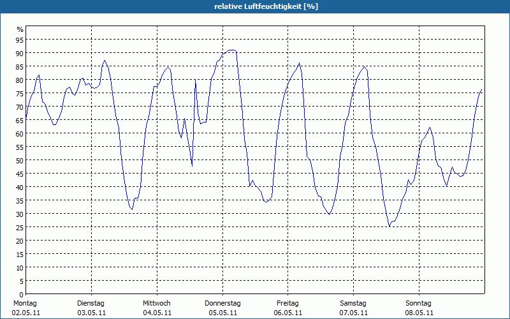Click the y-axis value 70

pyautogui.click(x=20, y=107)
